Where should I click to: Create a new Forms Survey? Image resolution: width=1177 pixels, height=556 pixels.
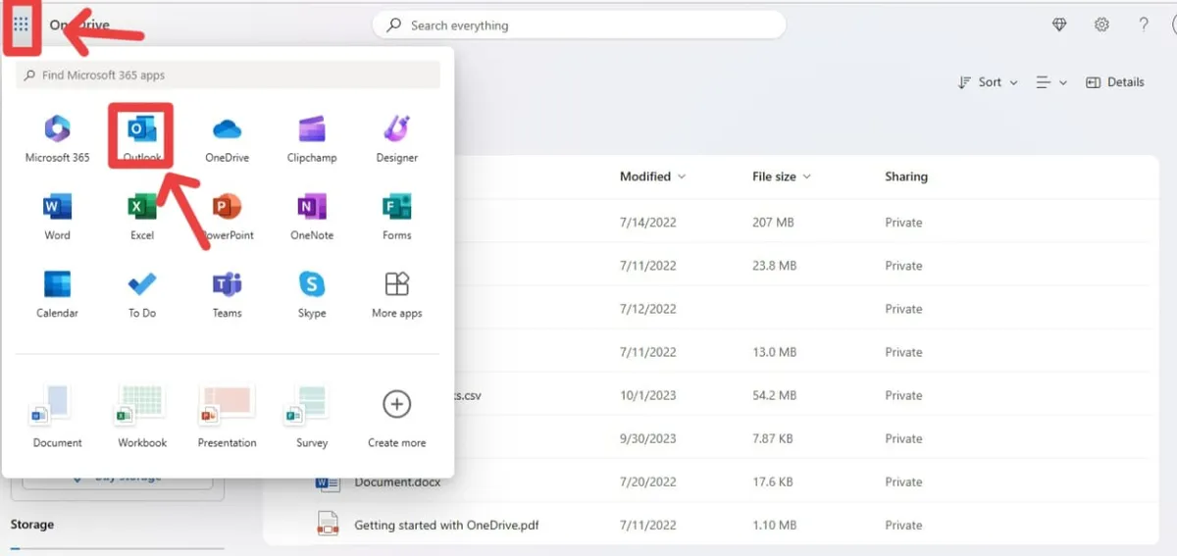point(312,416)
